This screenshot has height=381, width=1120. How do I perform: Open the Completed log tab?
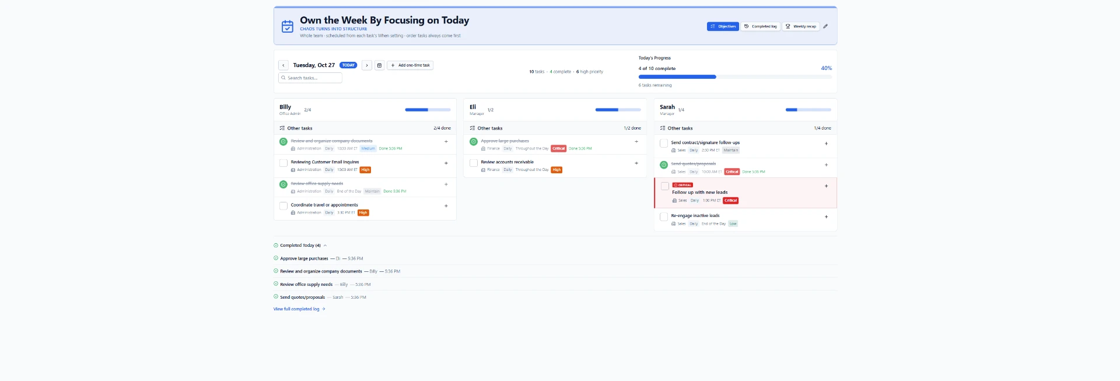coord(761,26)
